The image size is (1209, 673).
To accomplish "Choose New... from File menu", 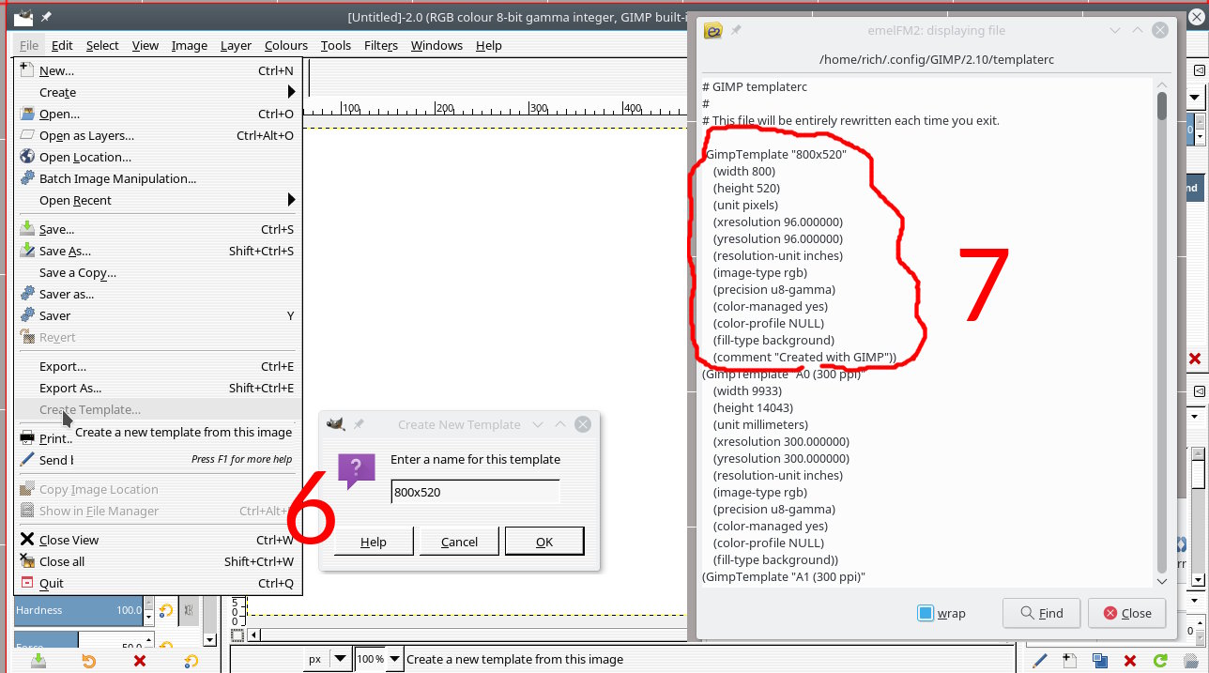I will tap(158, 70).
